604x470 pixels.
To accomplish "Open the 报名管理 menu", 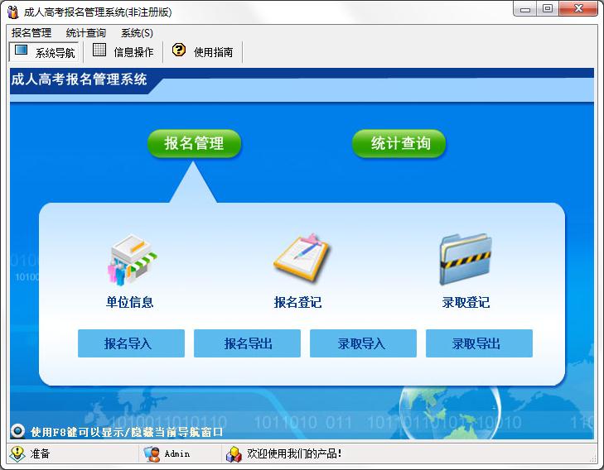I will 31,33.
